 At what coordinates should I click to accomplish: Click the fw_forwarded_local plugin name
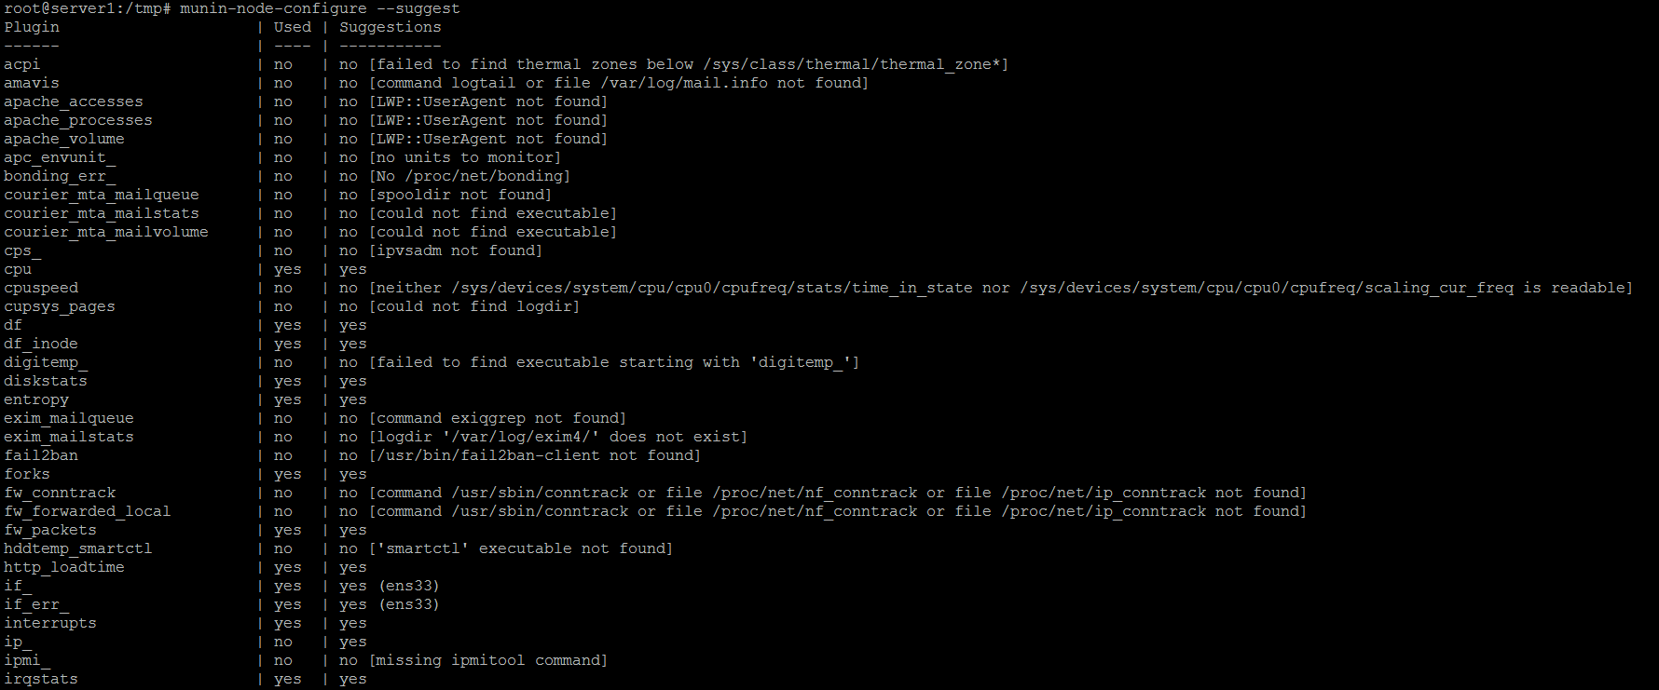point(88,511)
